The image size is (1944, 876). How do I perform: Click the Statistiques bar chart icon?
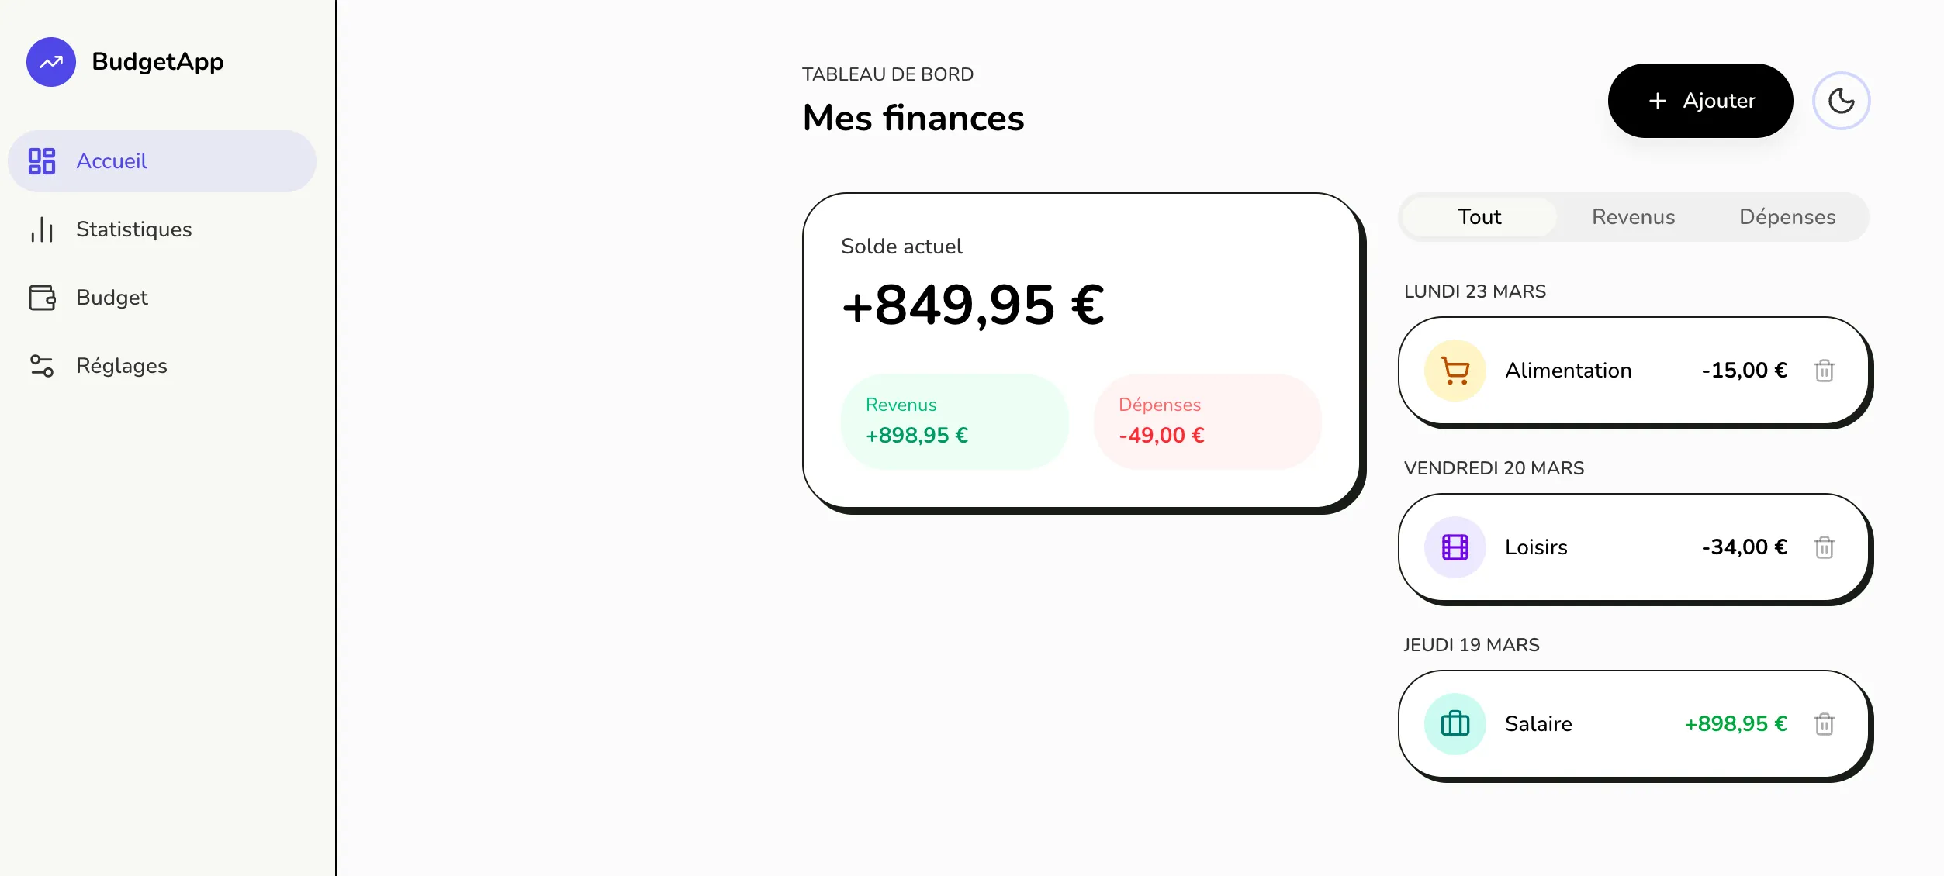click(43, 229)
